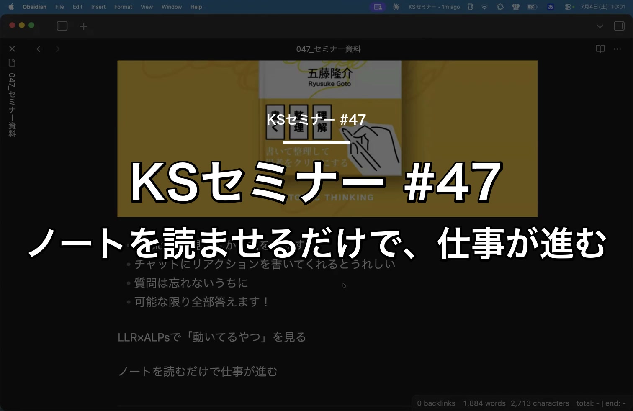Click the three-fork icon in the menu bar
The width and height of the screenshot is (633, 411).
coord(516,7)
